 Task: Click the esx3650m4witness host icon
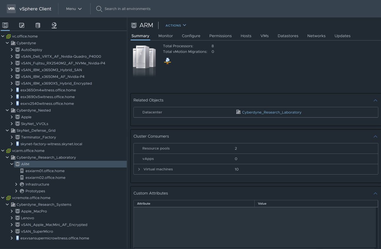point(17,90)
